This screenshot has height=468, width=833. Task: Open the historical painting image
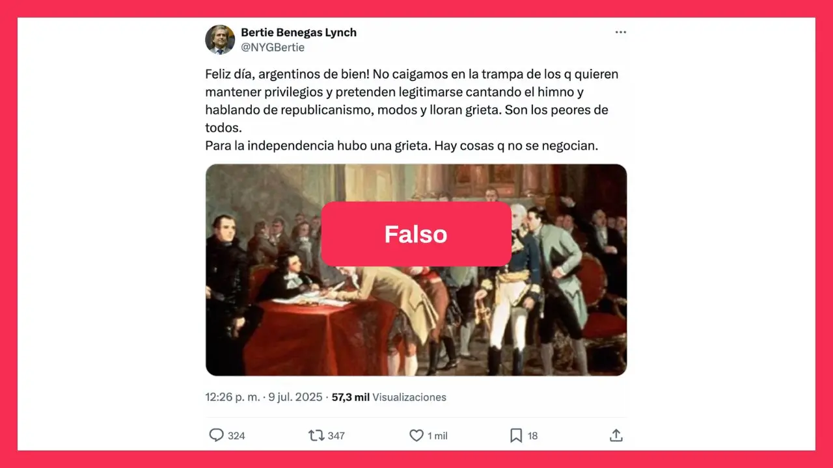point(416,270)
